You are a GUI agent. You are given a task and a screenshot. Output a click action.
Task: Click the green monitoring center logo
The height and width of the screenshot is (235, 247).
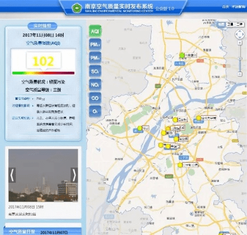click(77, 8)
